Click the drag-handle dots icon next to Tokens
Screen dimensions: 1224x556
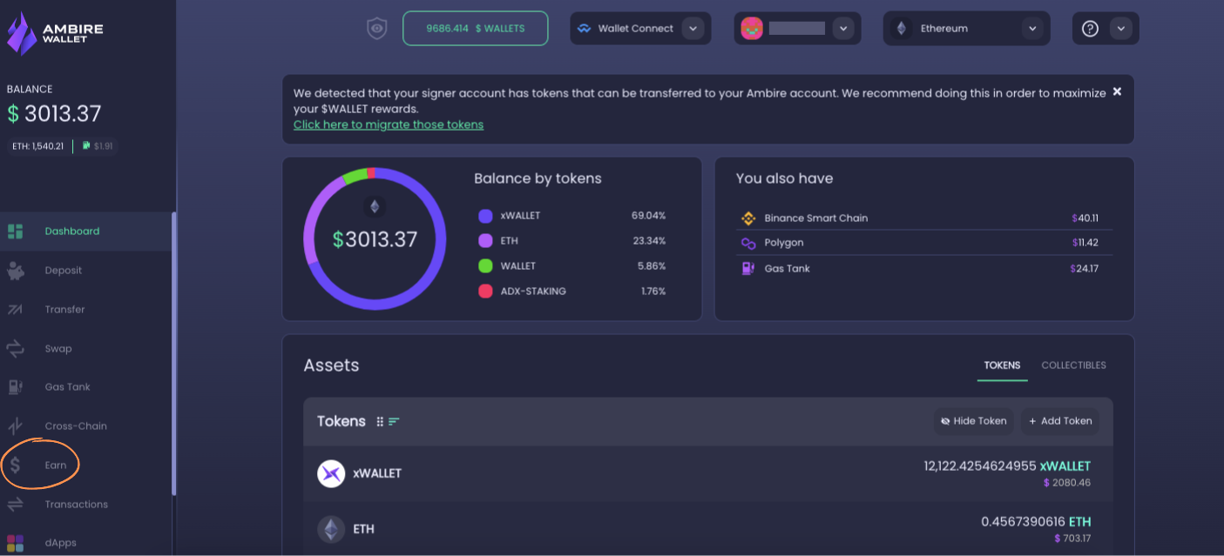click(380, 421)
